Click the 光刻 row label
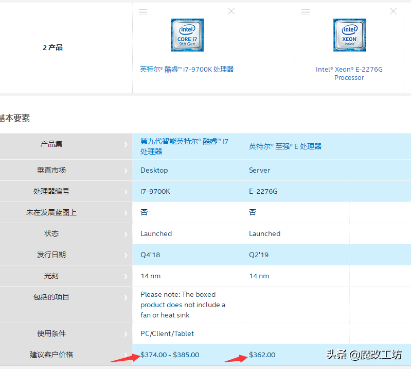411x369 pixels. point(51,276)
